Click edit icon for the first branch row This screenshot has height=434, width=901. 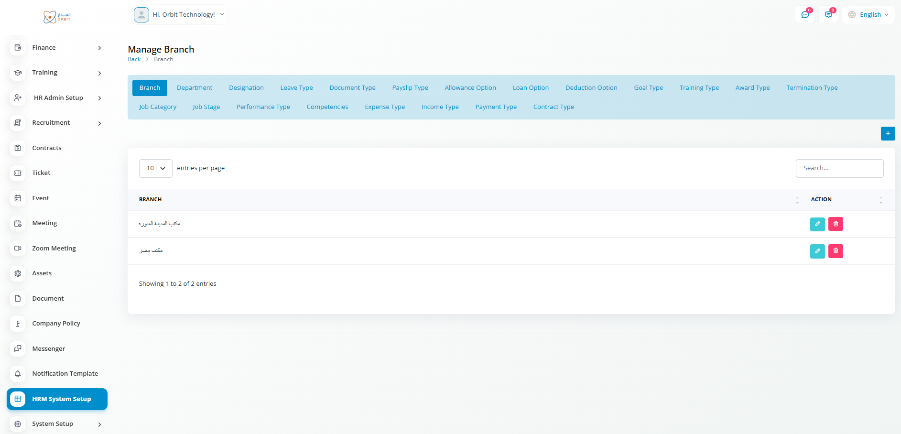[x=817, y=224]
